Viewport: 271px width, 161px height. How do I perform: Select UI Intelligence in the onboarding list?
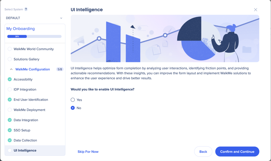(25, 150)
